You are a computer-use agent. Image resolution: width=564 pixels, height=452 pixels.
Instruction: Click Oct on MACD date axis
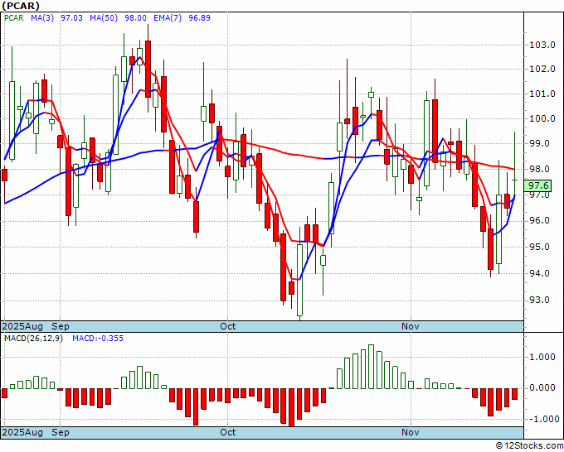tap(228, 432)
